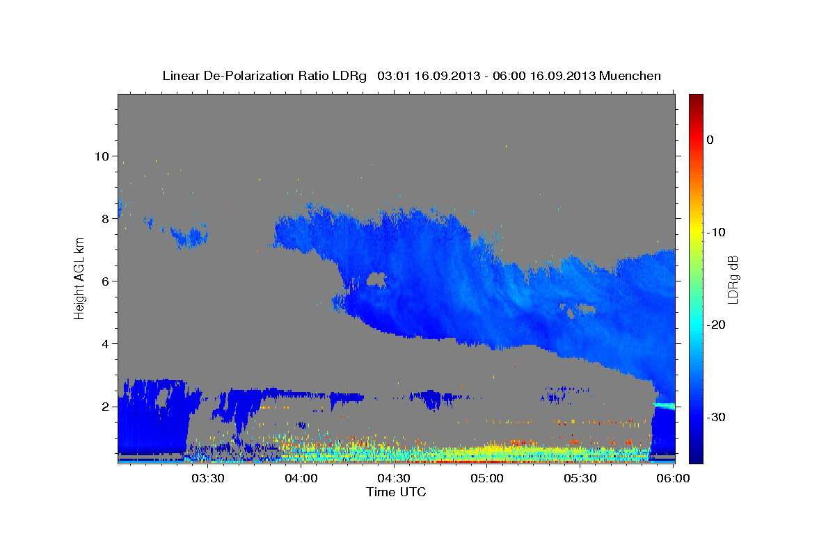Click the colorbar tick value 0
835x556 pixels.
[x=710, y=140]
